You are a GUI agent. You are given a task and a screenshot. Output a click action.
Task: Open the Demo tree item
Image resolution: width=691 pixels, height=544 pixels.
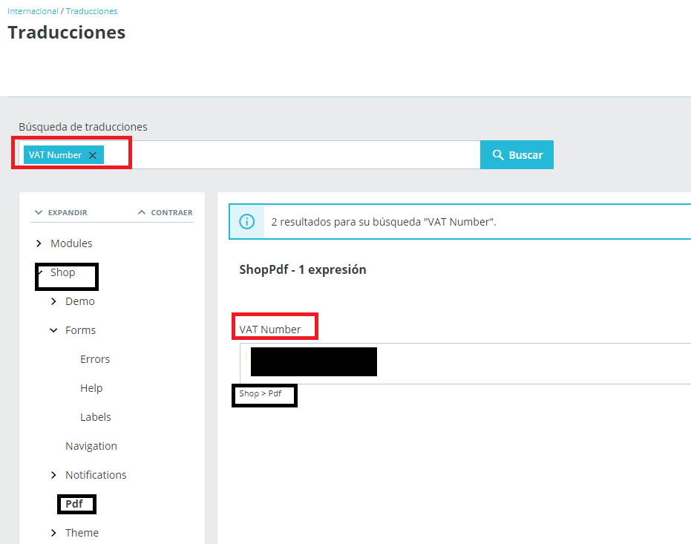click(79, 301)
